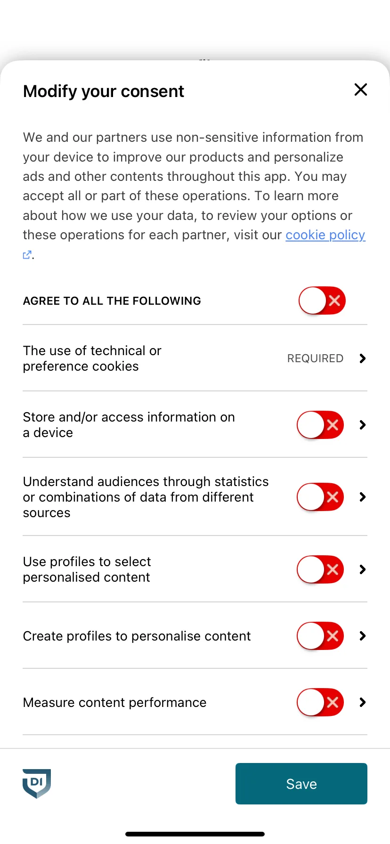
Task: Expand Measure content performance chevron
Action: click(362, 702)
